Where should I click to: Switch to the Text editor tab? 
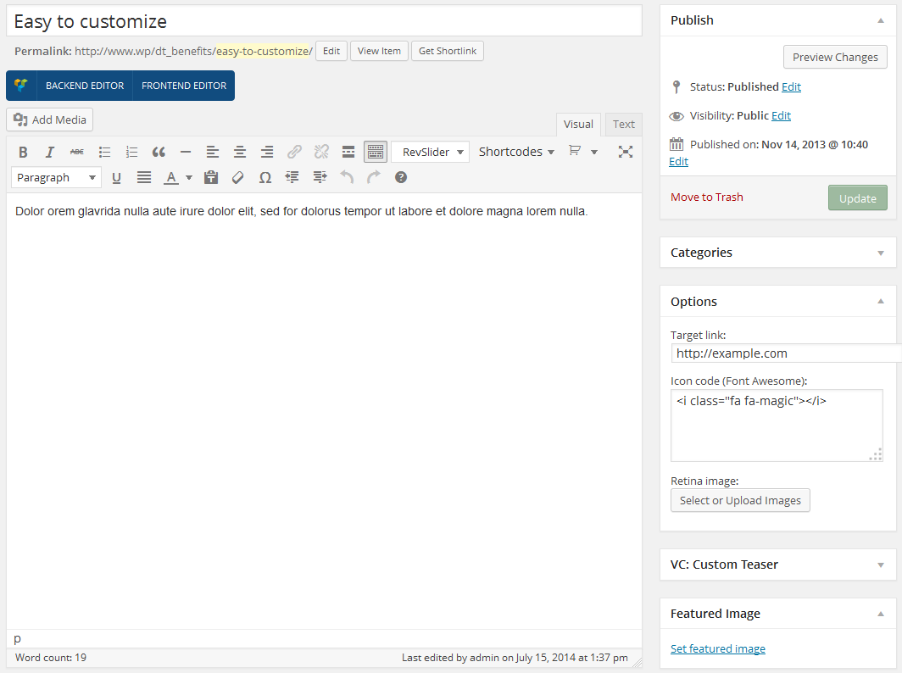point(623,125)
